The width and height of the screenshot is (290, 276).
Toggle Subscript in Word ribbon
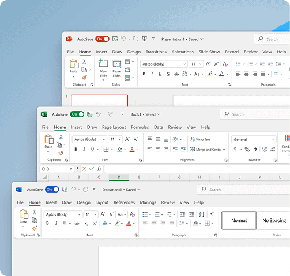(86, 223)
